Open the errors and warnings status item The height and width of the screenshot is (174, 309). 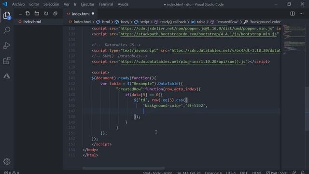point(12,173)
